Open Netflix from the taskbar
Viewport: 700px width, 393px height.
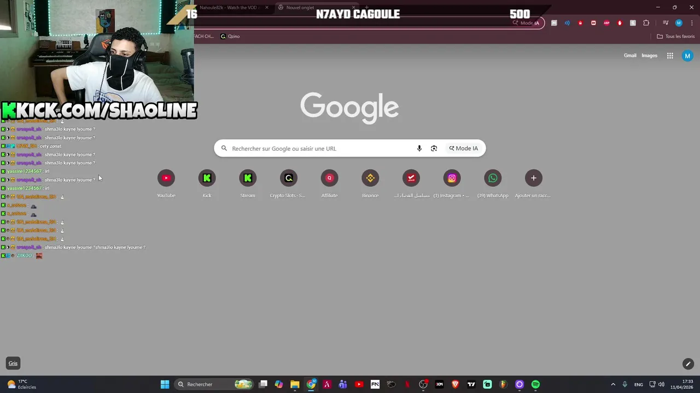(x=407, y=384)
